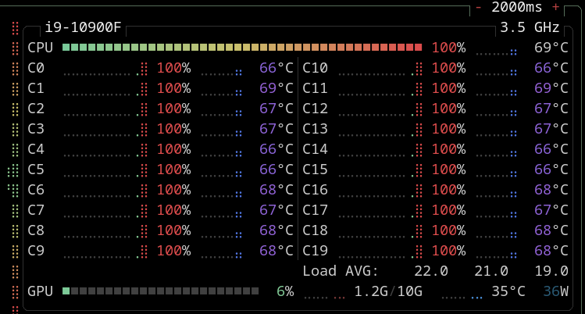Click the 22.0 one-minute load average
Image resolution: width=585 pixels, height=314 pixels.
[x=431, y=271]
